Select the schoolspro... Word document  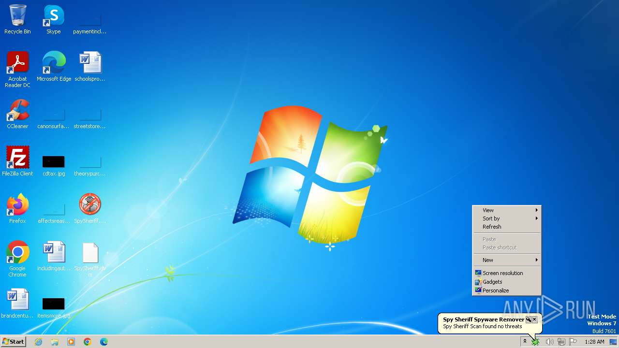[90, 67]
